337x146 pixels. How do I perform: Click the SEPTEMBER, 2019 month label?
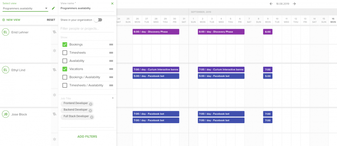201,12
